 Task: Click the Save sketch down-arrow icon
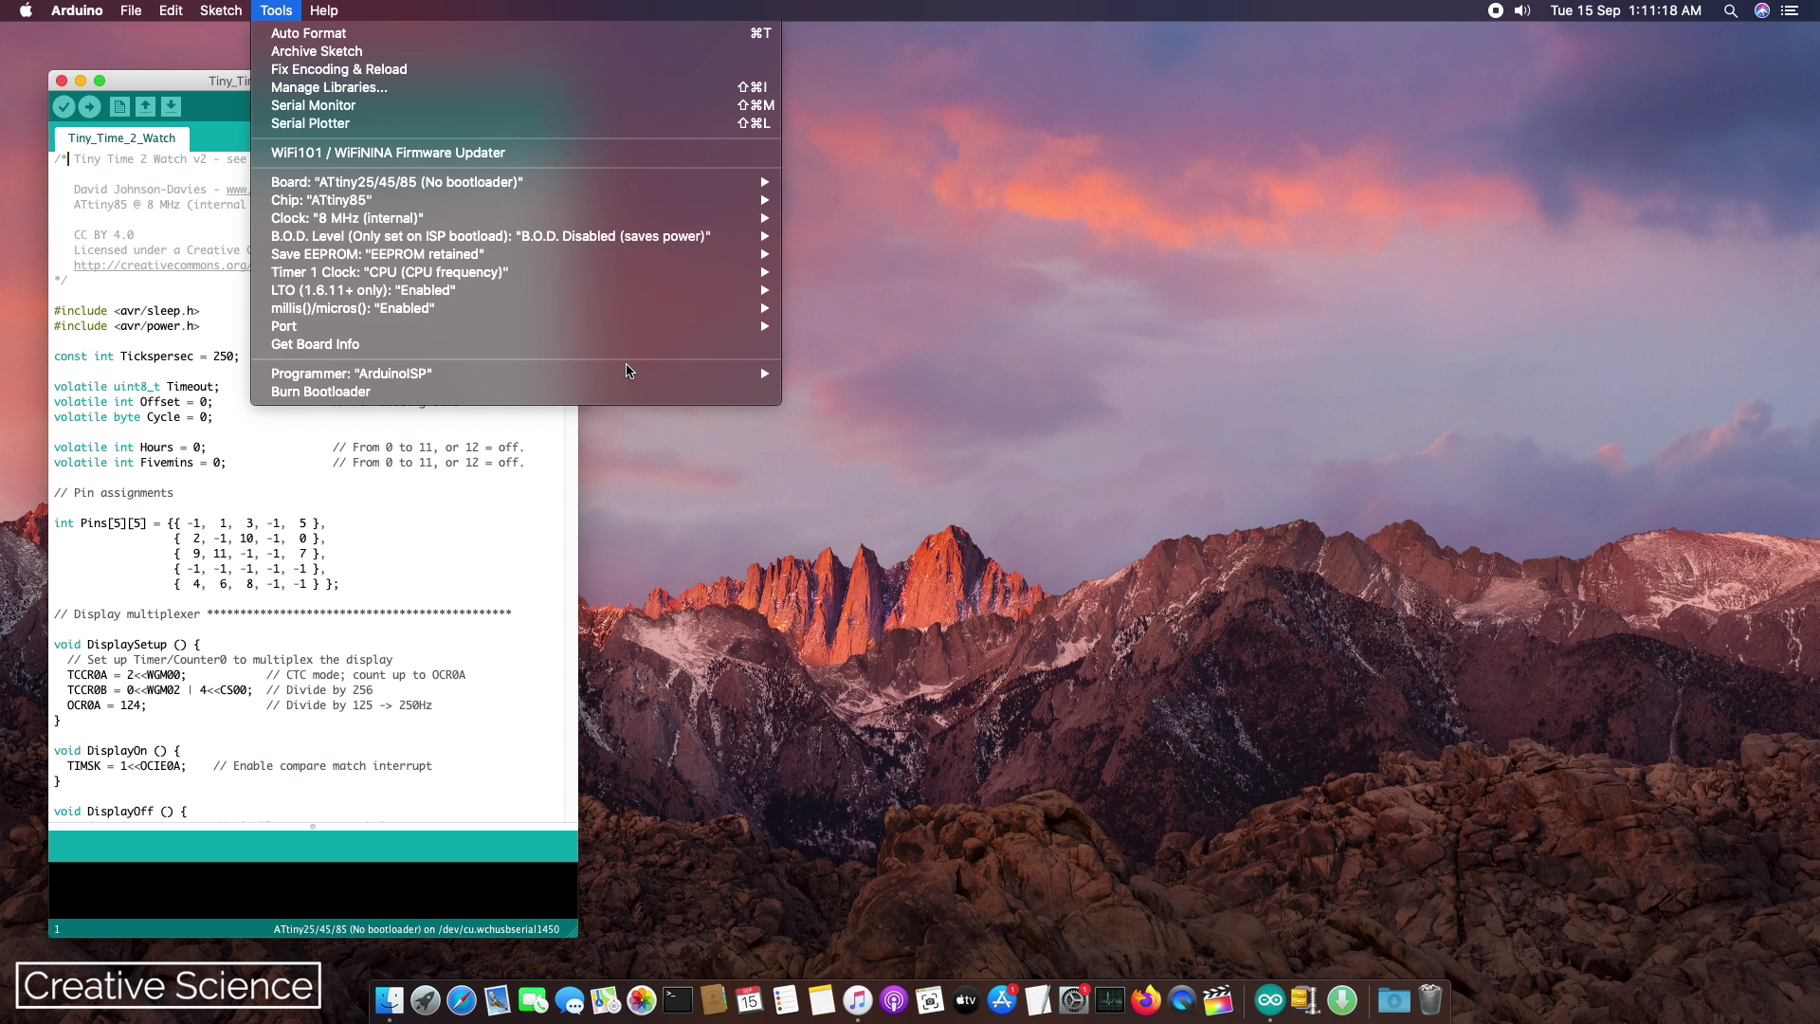[x=171, y=107]
